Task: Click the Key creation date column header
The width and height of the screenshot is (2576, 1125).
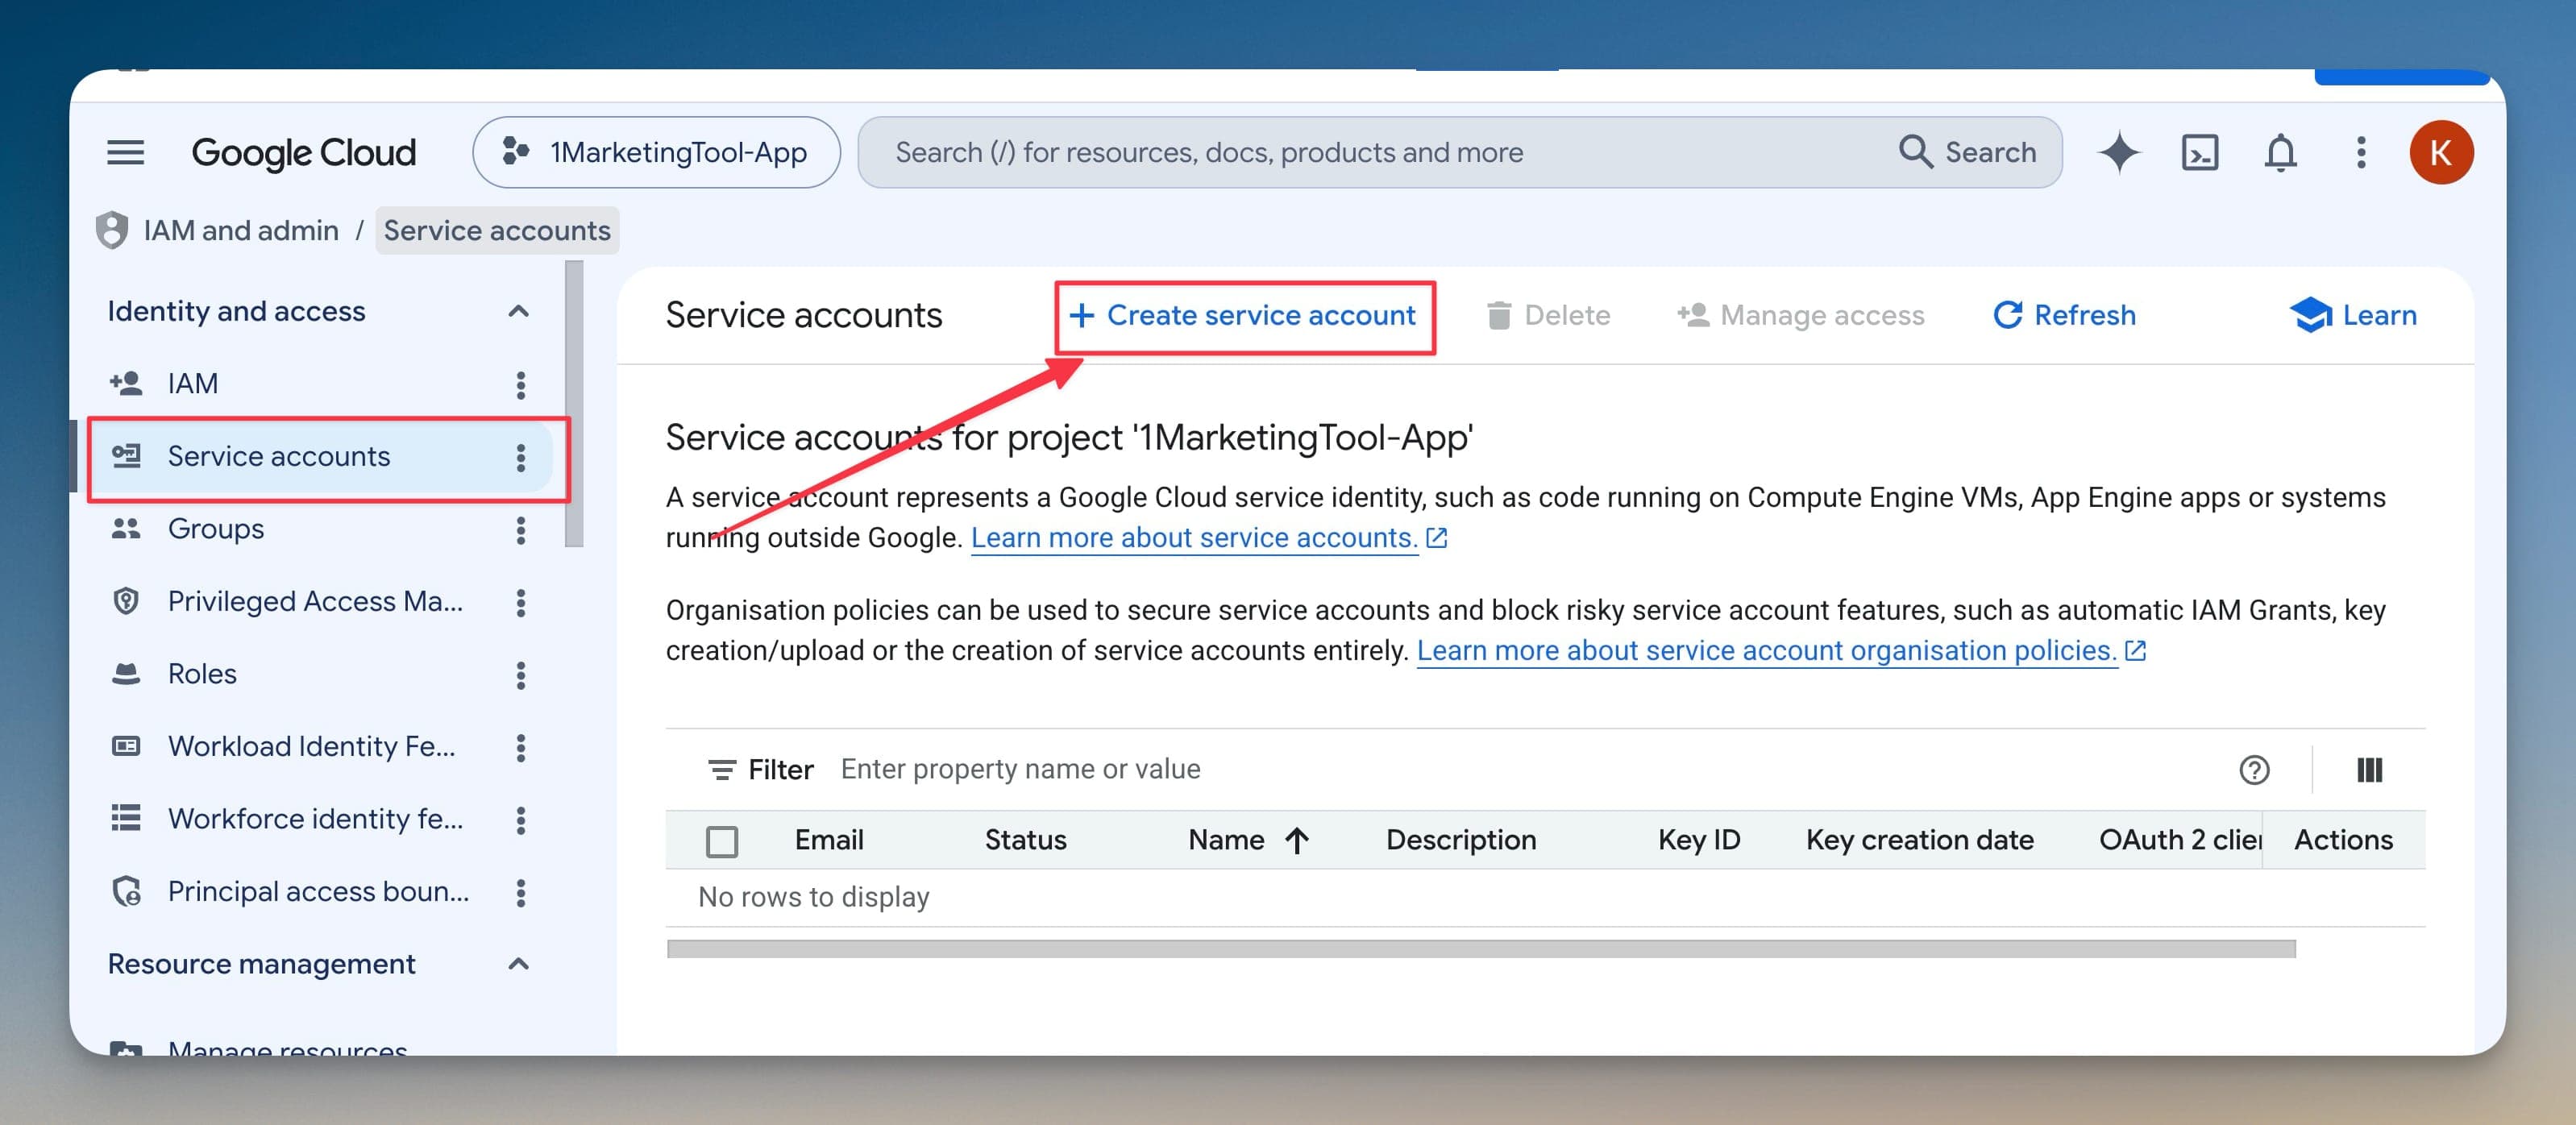Action: [x=1919, y=840]
